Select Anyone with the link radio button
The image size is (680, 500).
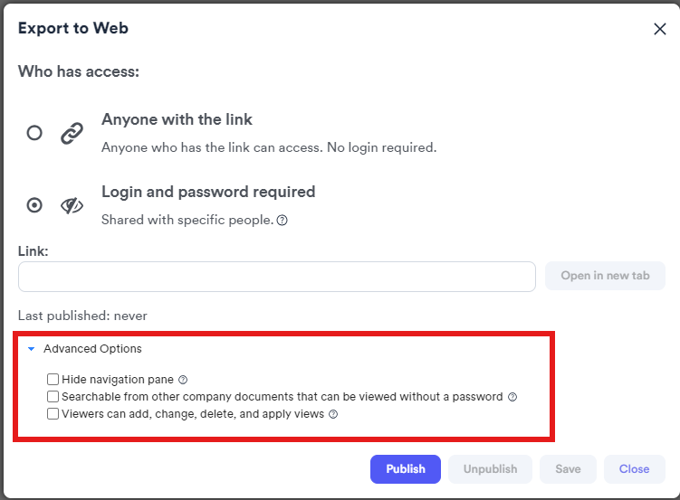(34, 133)
